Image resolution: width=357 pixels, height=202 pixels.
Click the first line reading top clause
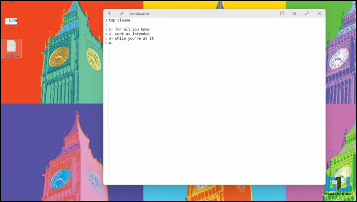click(119, 20)
